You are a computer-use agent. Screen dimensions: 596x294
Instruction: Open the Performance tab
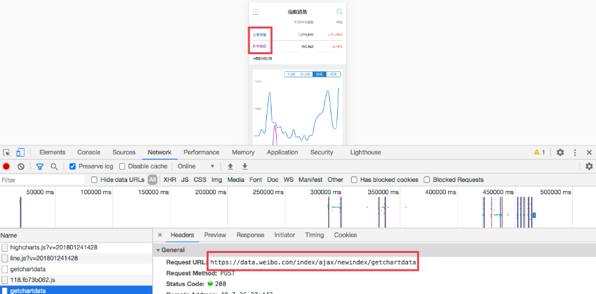click(x=201, y=153)
